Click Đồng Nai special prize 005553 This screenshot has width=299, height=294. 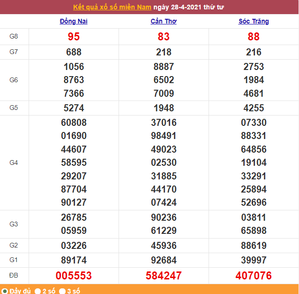click(x=74, y=276)
